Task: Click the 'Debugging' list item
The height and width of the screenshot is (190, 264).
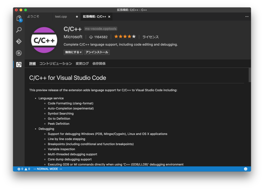Action: 46,129
